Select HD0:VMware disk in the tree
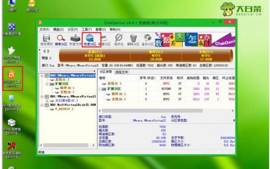This screenshot has width=270, height=169. point(72,76)
